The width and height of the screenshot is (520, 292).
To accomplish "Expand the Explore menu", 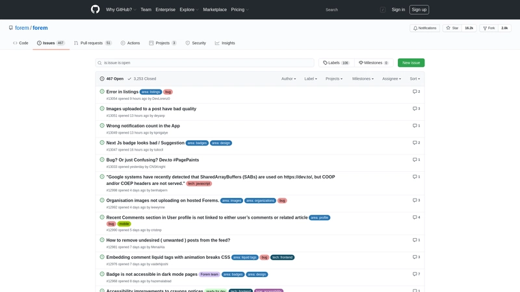I will 189,10.
